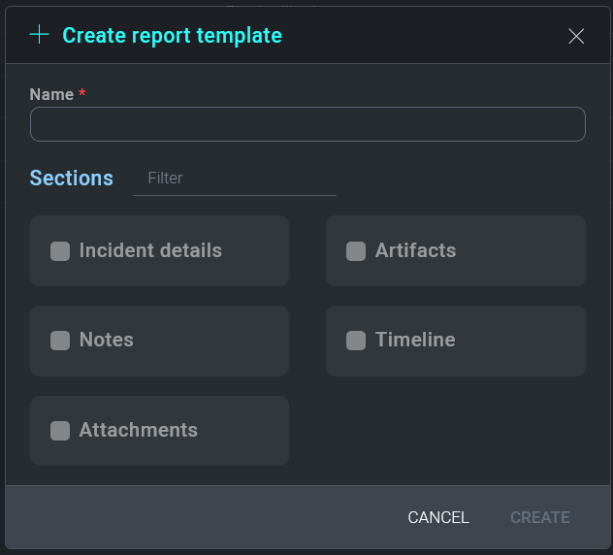Click the Name field label

[x=51, y=94]
